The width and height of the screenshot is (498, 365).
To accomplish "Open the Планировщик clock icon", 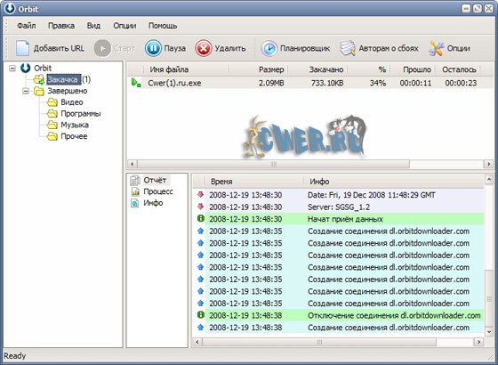I will click(x=269, y=48).
